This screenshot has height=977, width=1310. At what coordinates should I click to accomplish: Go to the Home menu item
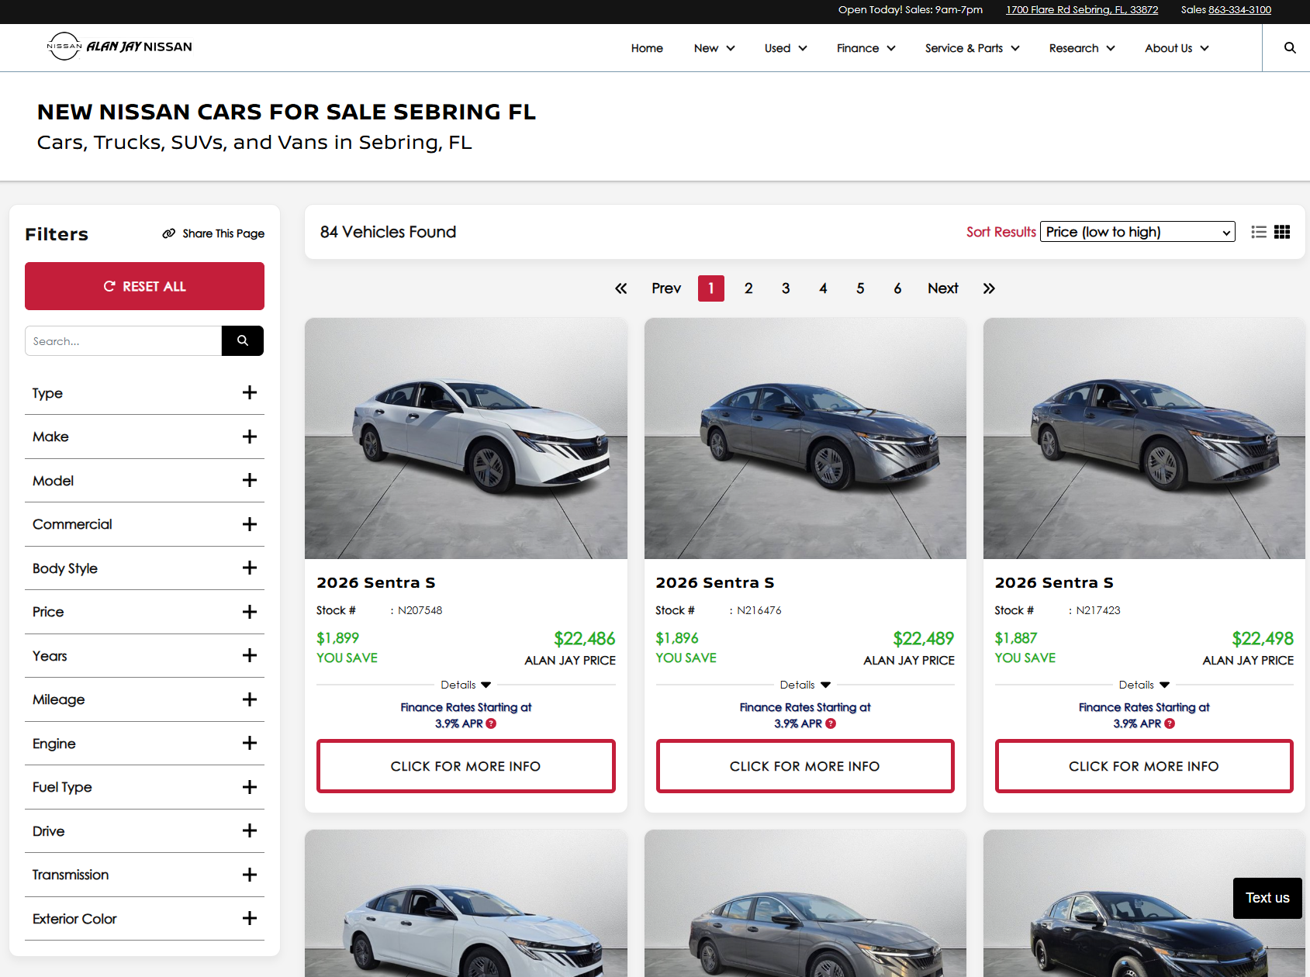tap(647, 48)
